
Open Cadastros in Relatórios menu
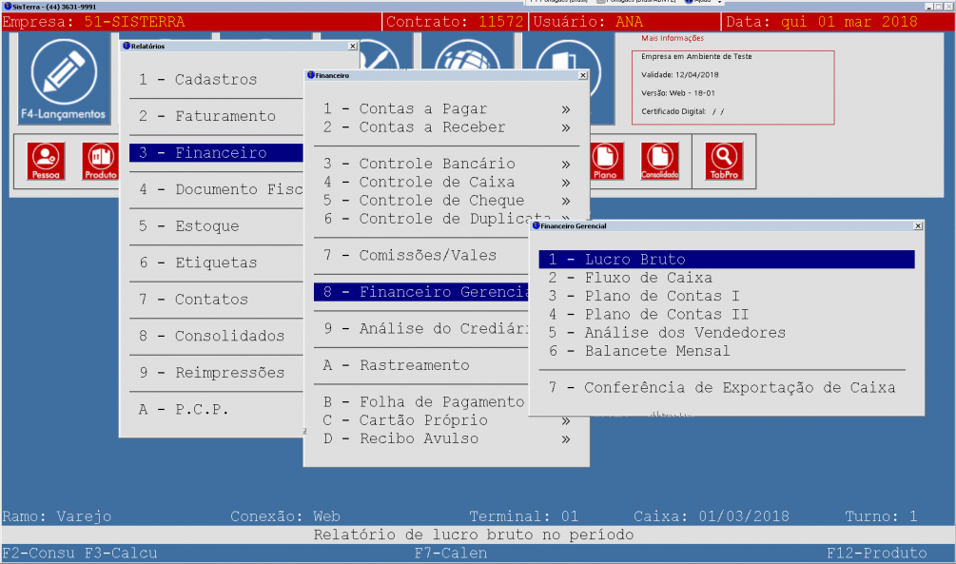point(215,80)
